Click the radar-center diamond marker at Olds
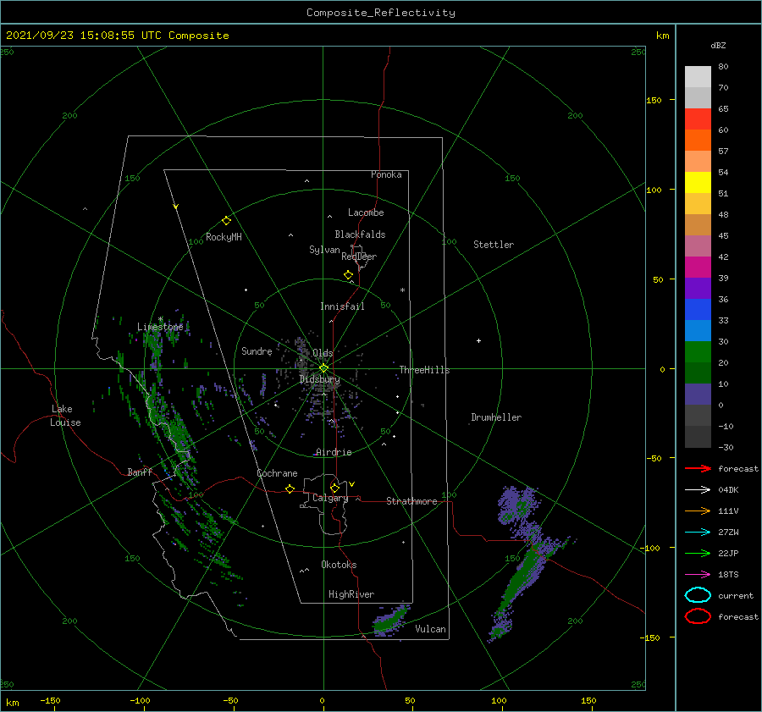762x712 pixels. (x=323, y=368)
